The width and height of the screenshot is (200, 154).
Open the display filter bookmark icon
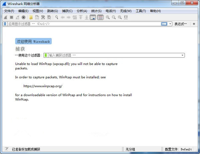point(5,24)
